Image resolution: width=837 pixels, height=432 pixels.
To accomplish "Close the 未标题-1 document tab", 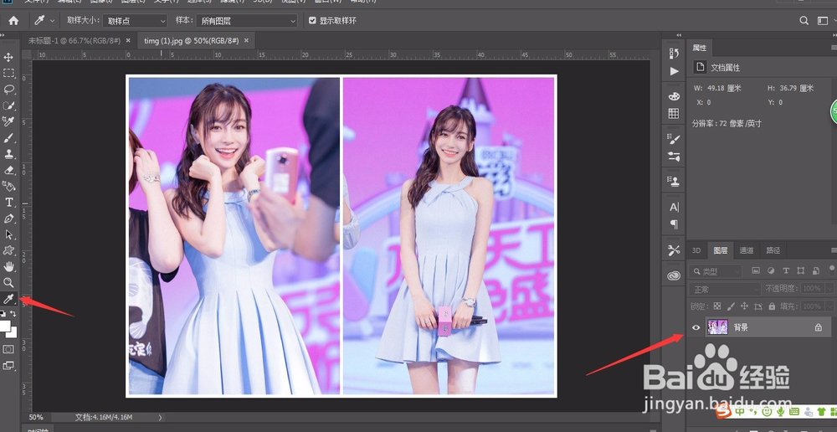I will pyautogui.click(x=127, y=40).
